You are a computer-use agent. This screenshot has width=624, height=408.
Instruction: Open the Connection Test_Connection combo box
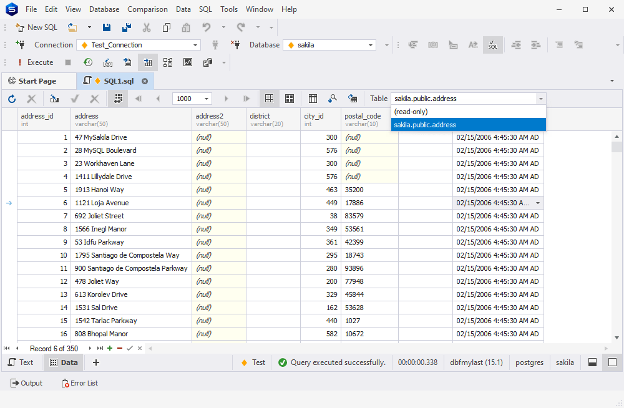click(x=139, y=45)
